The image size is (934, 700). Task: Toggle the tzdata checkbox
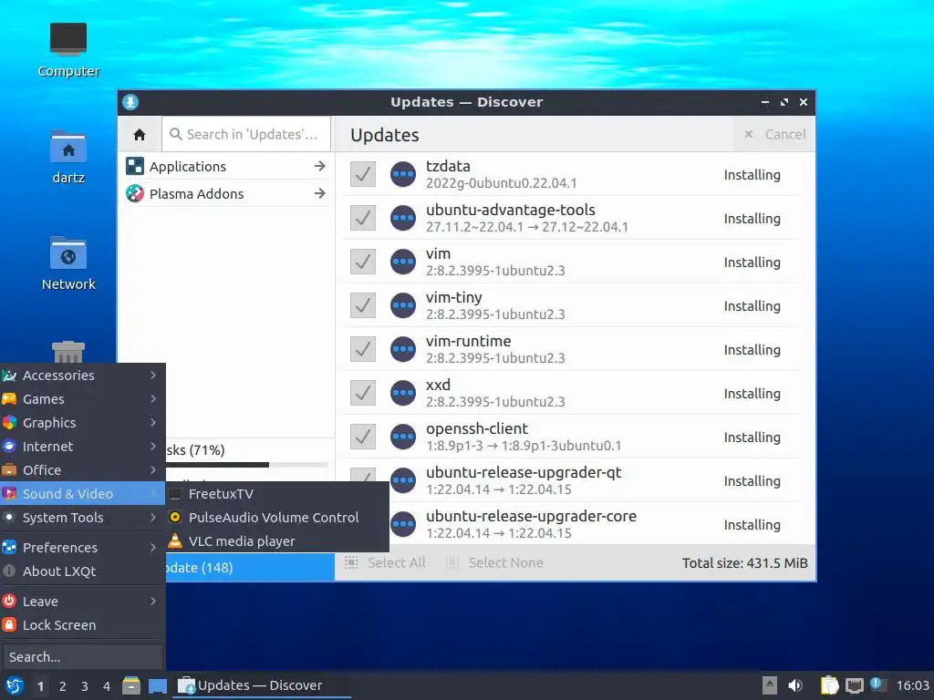coord(363,174)
